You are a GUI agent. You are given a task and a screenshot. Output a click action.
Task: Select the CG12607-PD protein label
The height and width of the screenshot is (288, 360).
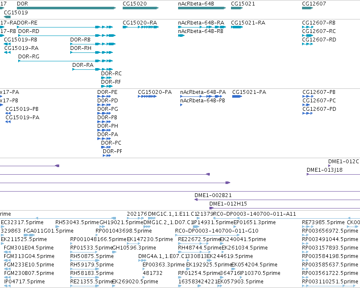319,109
